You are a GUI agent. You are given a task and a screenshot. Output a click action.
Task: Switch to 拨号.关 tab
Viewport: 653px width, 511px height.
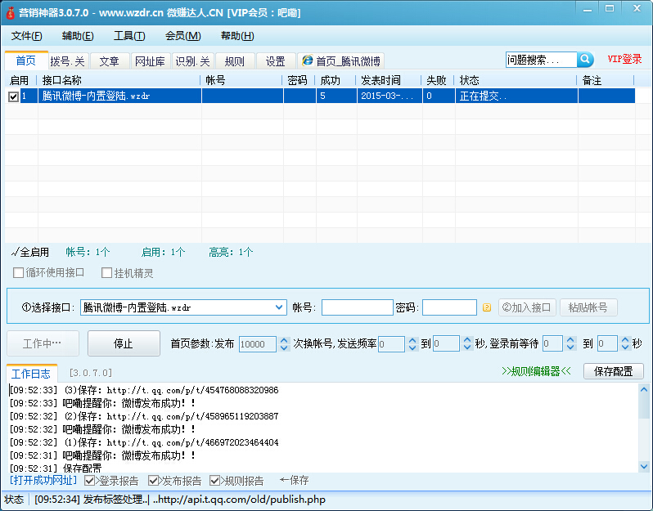coord(67,61)
